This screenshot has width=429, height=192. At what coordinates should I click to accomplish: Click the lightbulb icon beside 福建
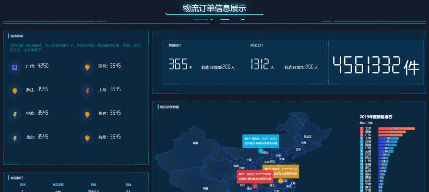coord(87,115)
